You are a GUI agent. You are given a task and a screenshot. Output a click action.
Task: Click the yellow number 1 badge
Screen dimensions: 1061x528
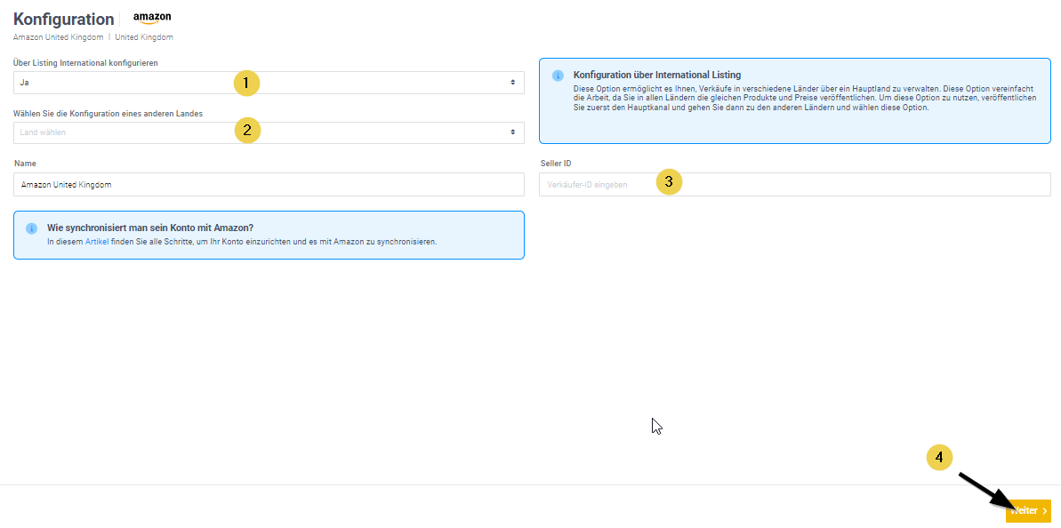(x=246, y=83)
